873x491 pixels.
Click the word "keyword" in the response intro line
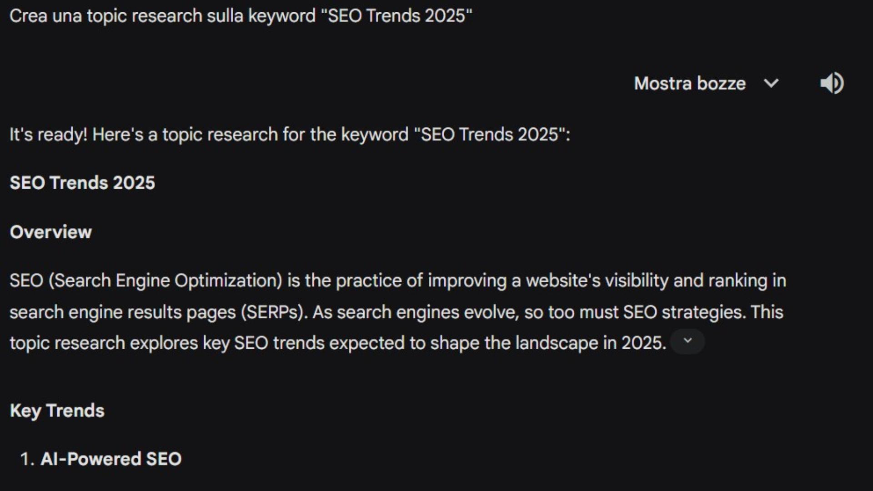375,135
